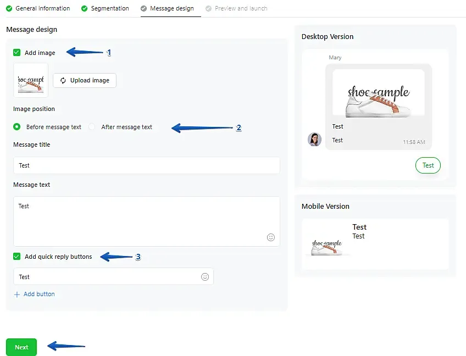Click green checkmark icon for General information
This screenshot has height=356, width=466.
[9, 8]
